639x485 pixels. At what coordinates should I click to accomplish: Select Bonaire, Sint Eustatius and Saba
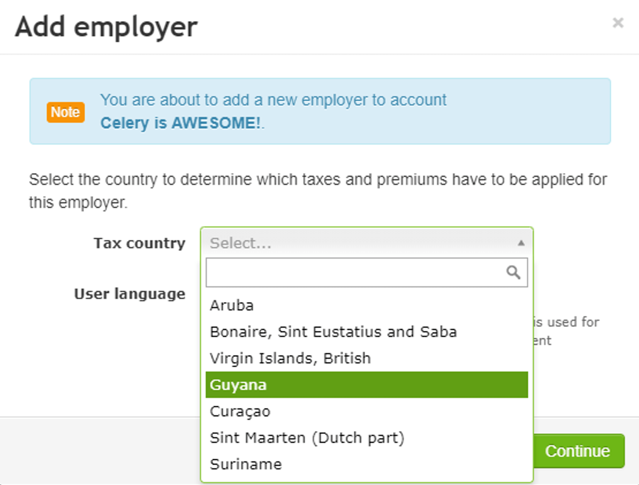tap(367, 332)
